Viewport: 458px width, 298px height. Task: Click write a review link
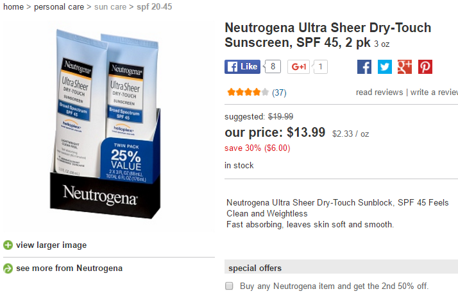pos(434,92)
